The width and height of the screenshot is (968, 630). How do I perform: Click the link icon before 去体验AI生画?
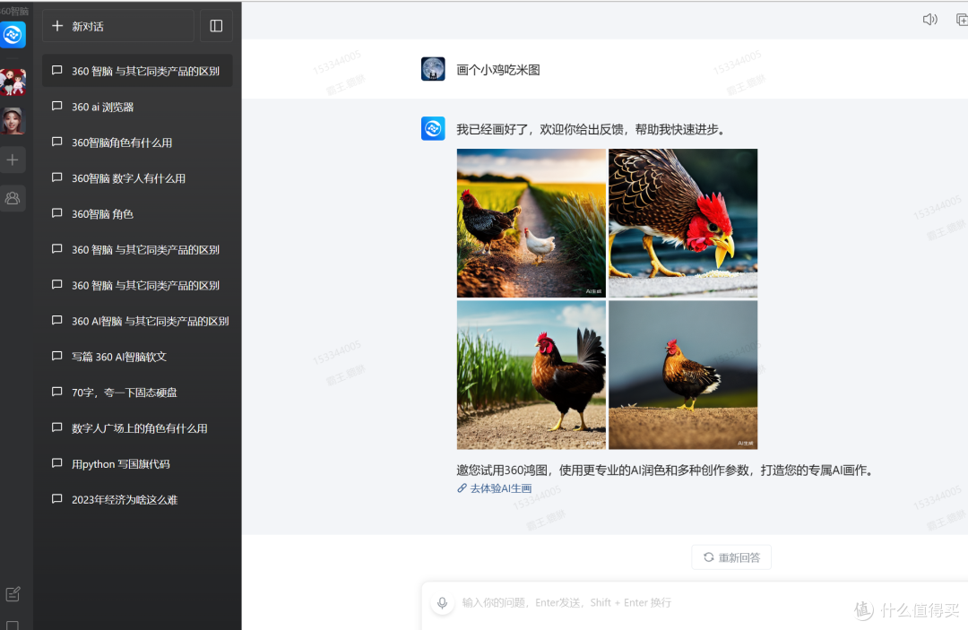click(462, 488)
